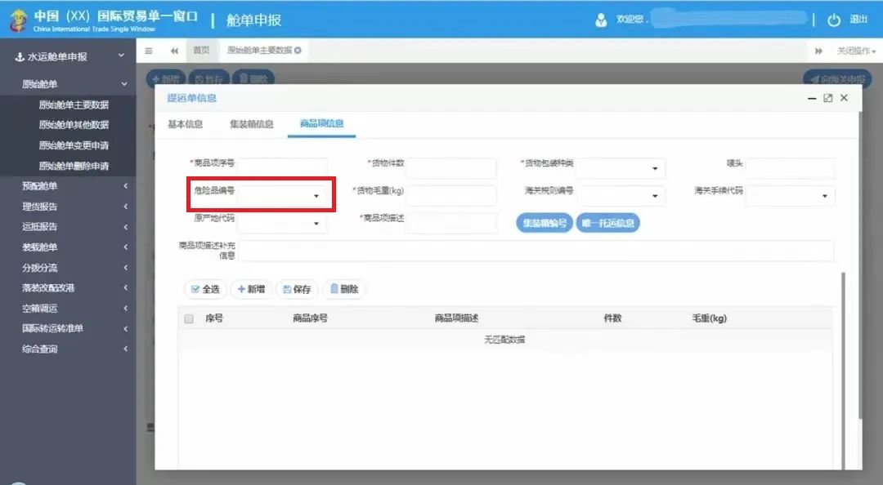Image resolution: width=883 pixels, height=485 pixels.
Task: Expand the 海关手续代码 dropdown
Action: tap(824, 197)
